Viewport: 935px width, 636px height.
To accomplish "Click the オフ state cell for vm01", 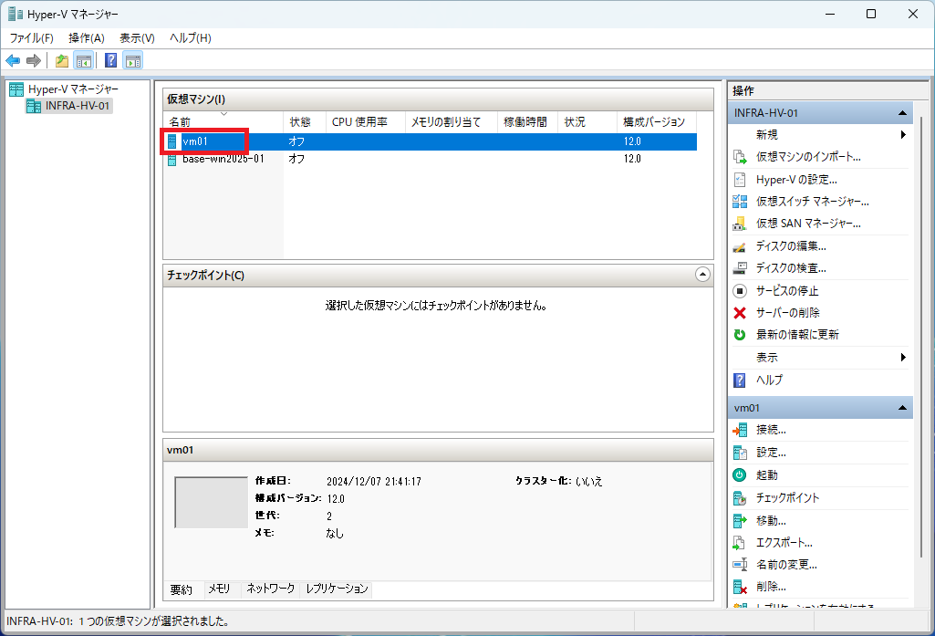I will 296,141.
